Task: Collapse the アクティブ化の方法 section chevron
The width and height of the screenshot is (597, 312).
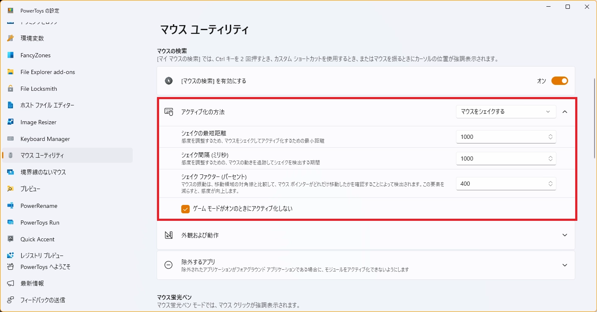Action: (565, 112)
